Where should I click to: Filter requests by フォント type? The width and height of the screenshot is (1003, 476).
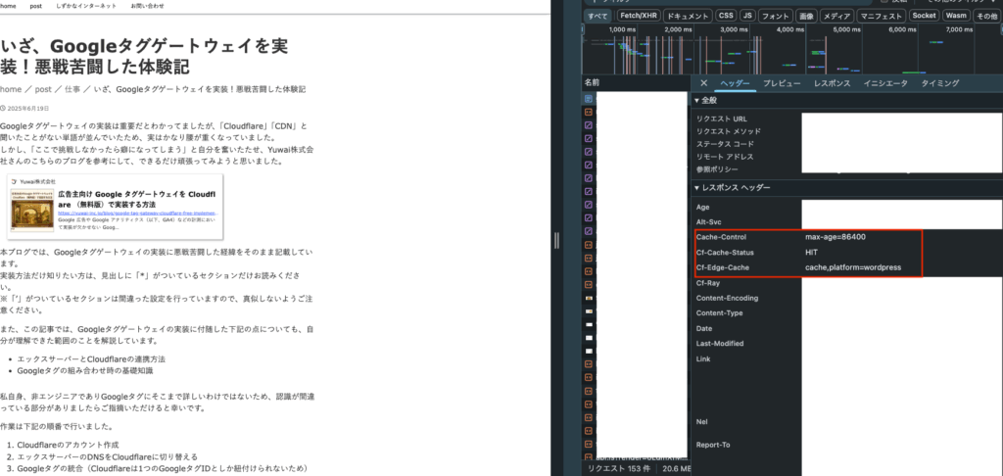[776, 16]
